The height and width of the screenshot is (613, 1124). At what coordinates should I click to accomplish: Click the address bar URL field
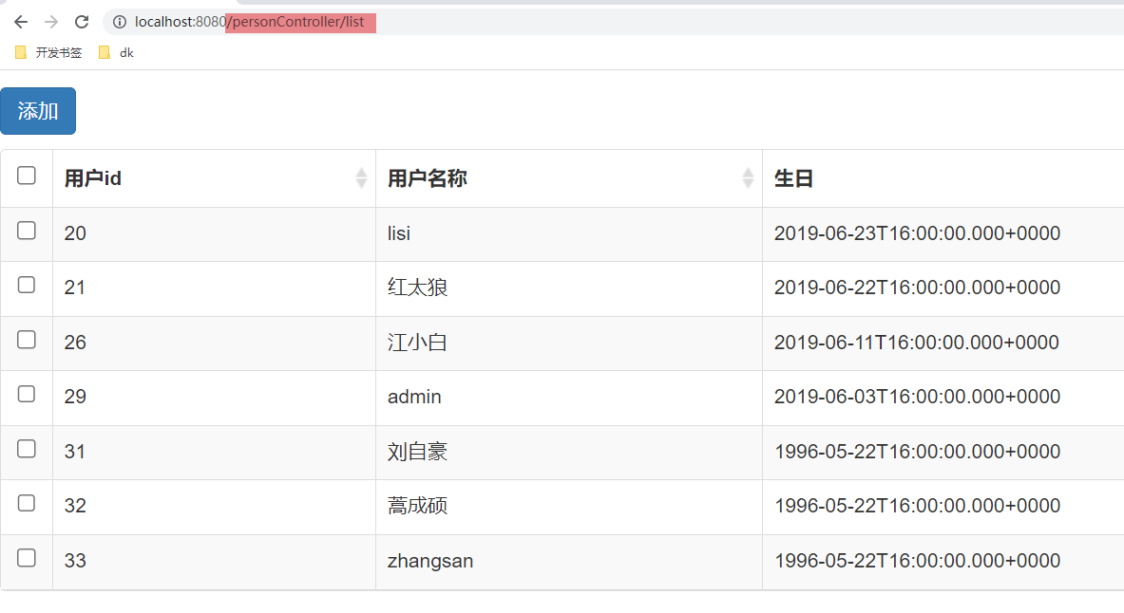[613, 22]
